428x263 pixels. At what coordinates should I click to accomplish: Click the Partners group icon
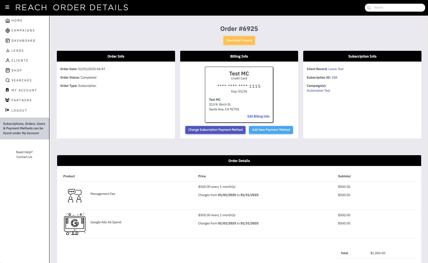tap(7, 100)
